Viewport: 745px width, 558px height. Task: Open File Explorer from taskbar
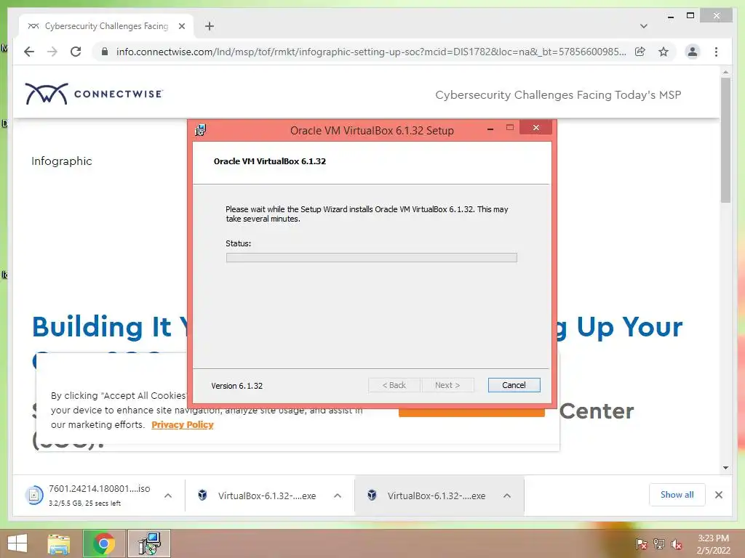(59, 543)
